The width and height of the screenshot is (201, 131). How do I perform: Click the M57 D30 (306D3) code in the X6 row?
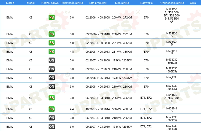pyautogui.click(x=172, y=127)
